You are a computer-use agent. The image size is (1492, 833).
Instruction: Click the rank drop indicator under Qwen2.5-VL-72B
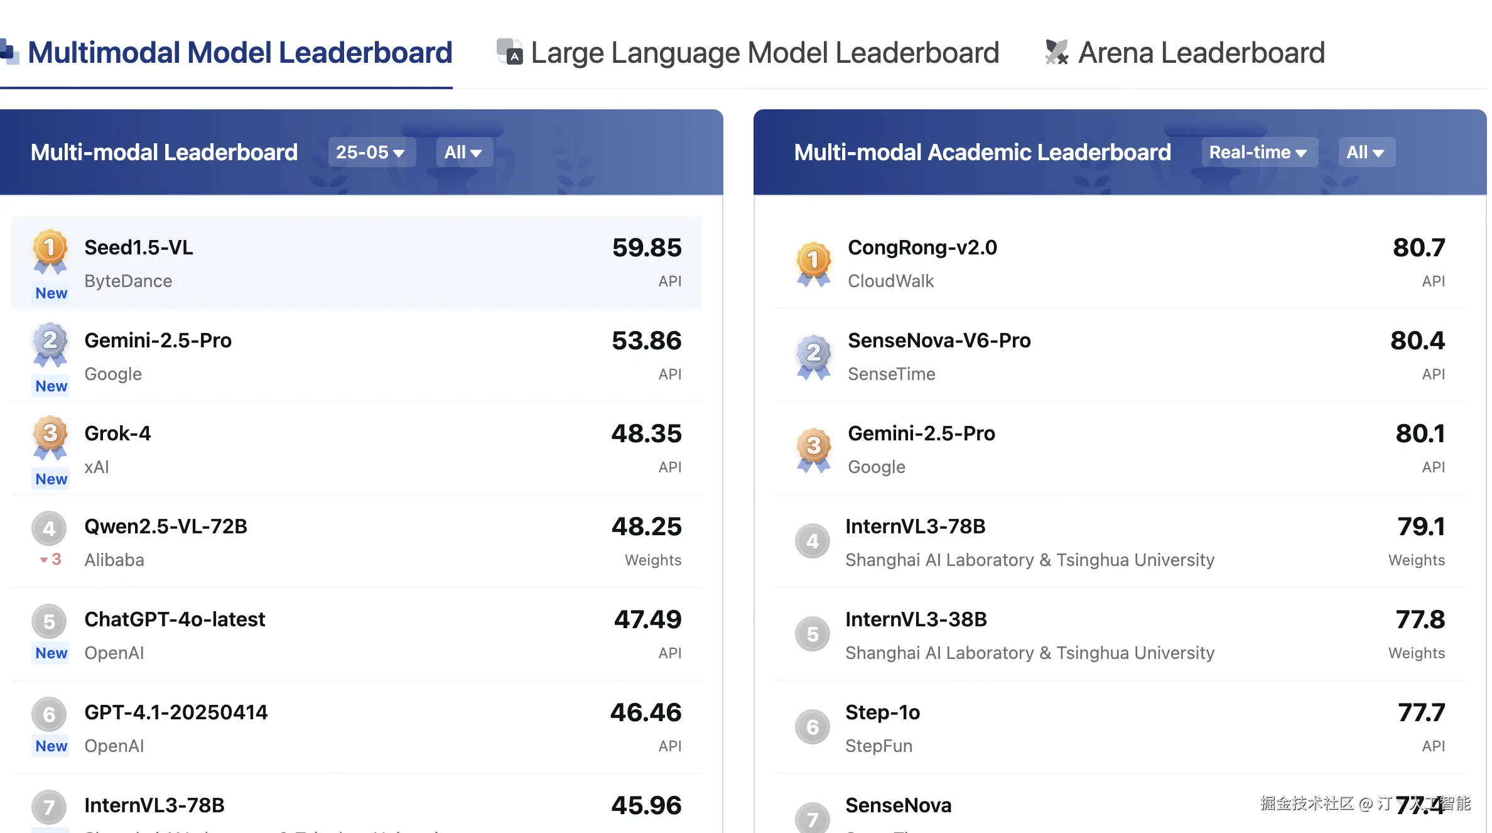click(51, 559)
